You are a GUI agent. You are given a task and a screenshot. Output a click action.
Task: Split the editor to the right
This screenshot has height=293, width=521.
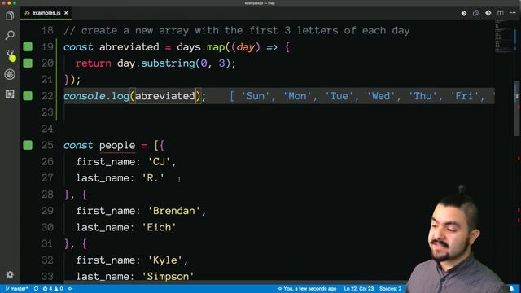click(501, 13)
